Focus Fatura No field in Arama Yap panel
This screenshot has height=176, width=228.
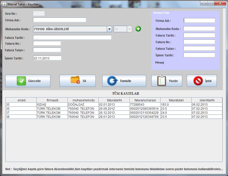(x=199, y=42)
